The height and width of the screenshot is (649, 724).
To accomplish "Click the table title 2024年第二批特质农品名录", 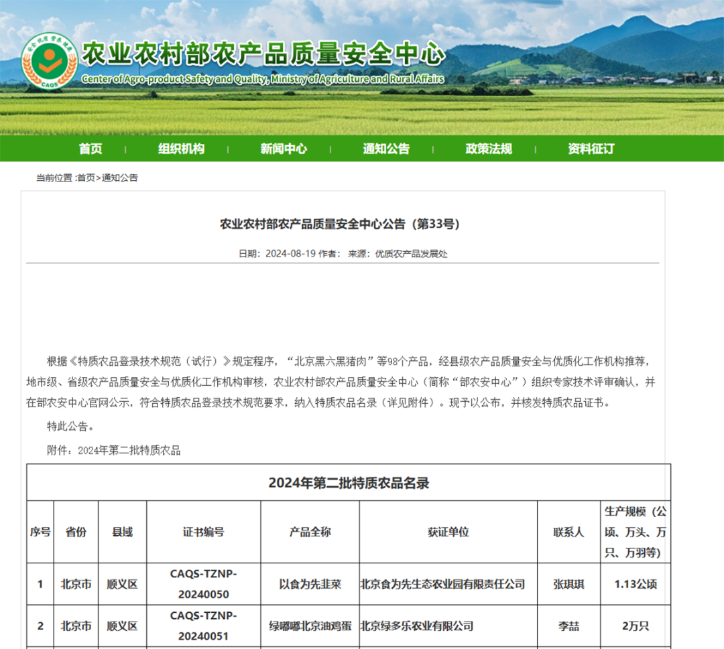I will tap(349, 482).
